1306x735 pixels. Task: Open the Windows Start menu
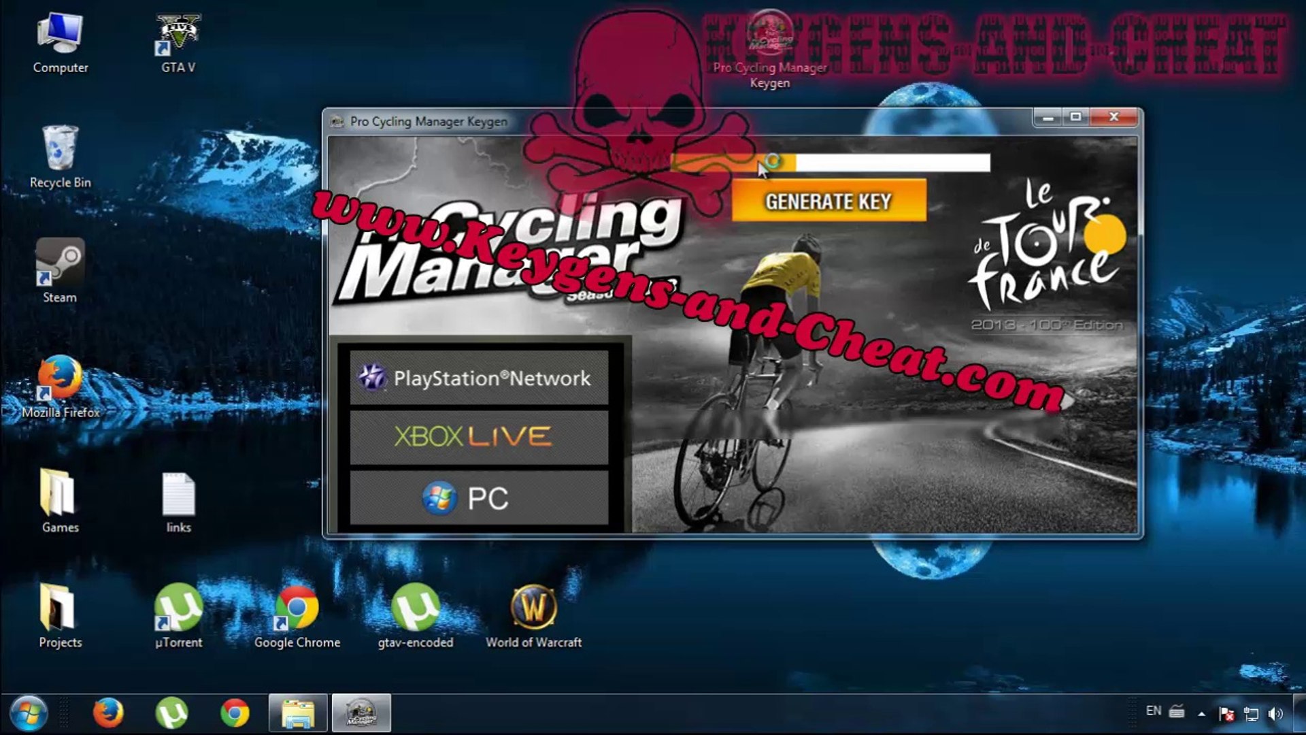tap(29, 713)
